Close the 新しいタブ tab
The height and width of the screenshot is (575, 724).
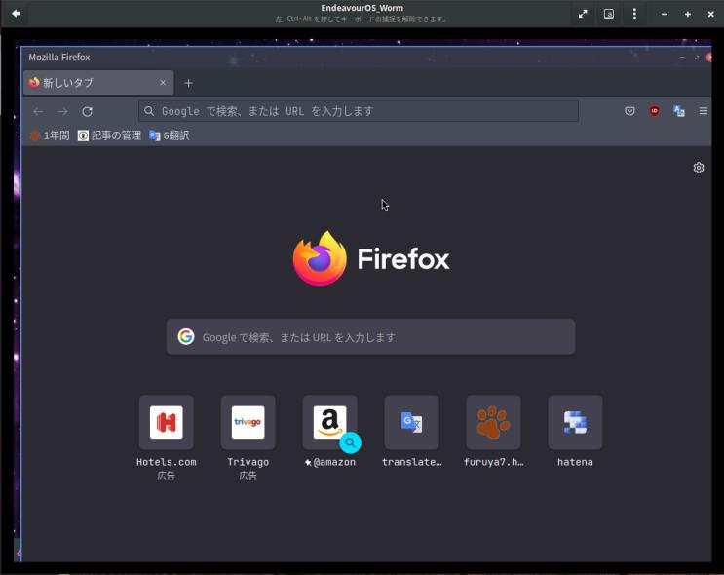[x=163, y=83]
